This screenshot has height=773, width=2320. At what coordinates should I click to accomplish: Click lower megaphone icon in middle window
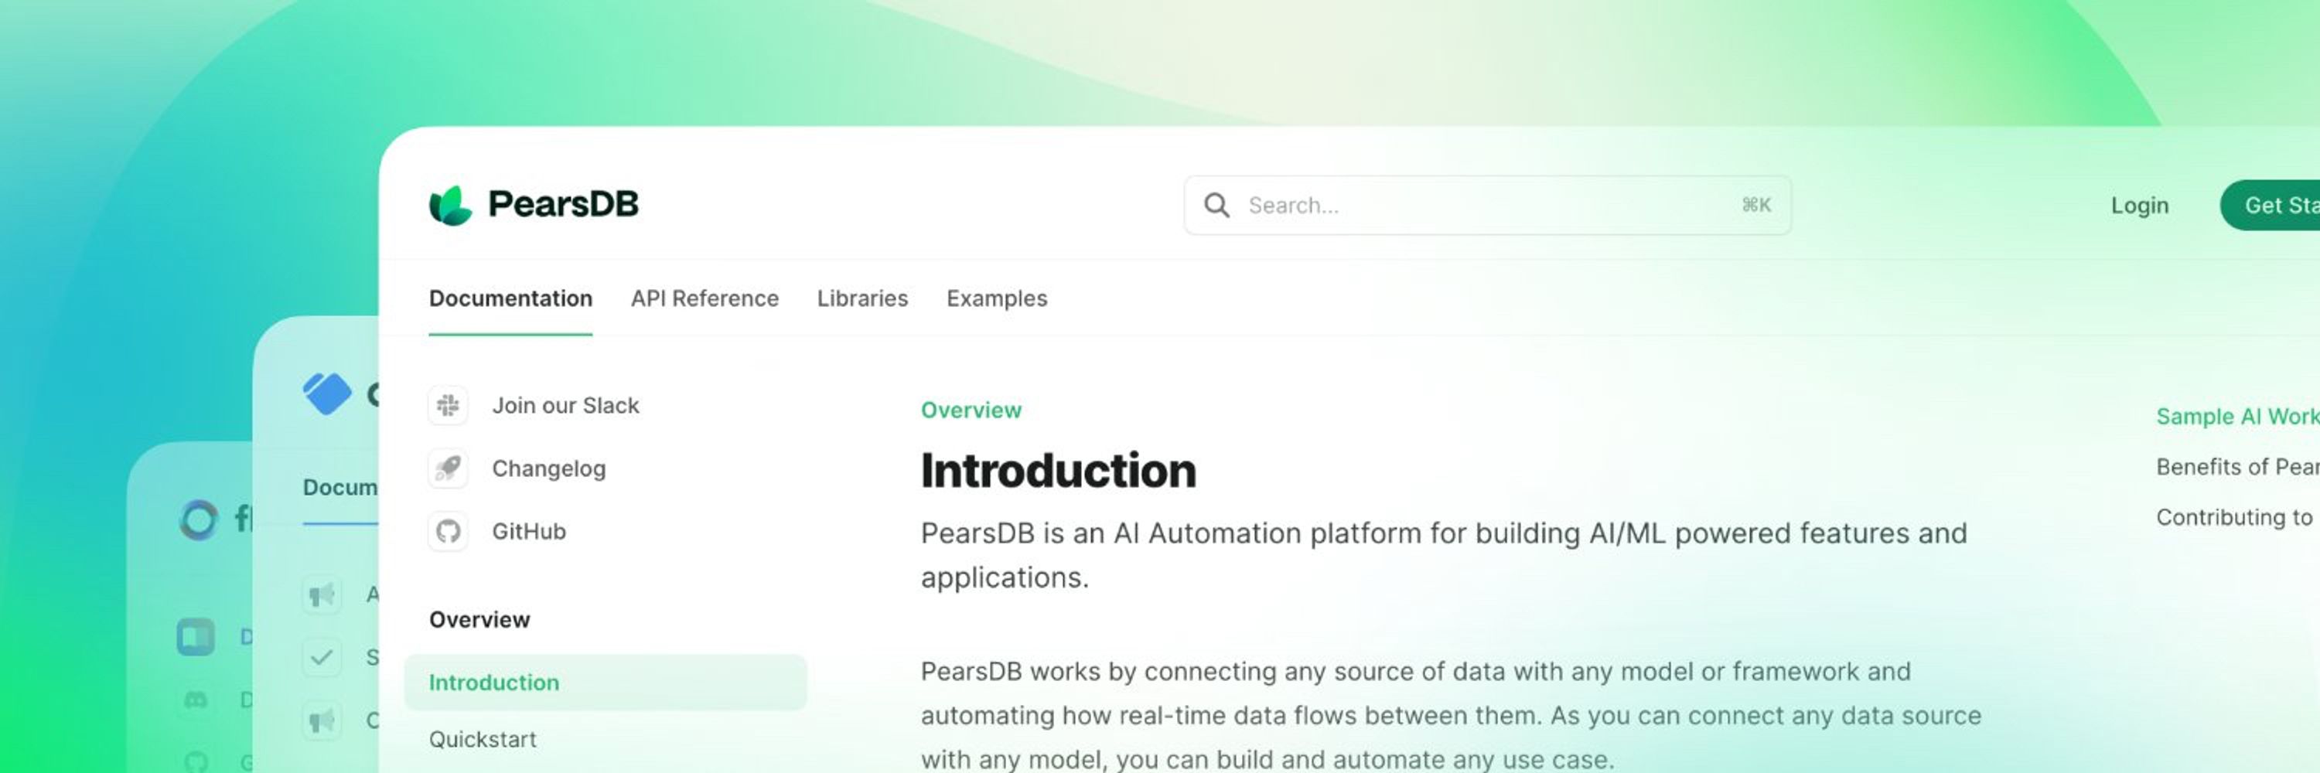click(x=322, y=720)
